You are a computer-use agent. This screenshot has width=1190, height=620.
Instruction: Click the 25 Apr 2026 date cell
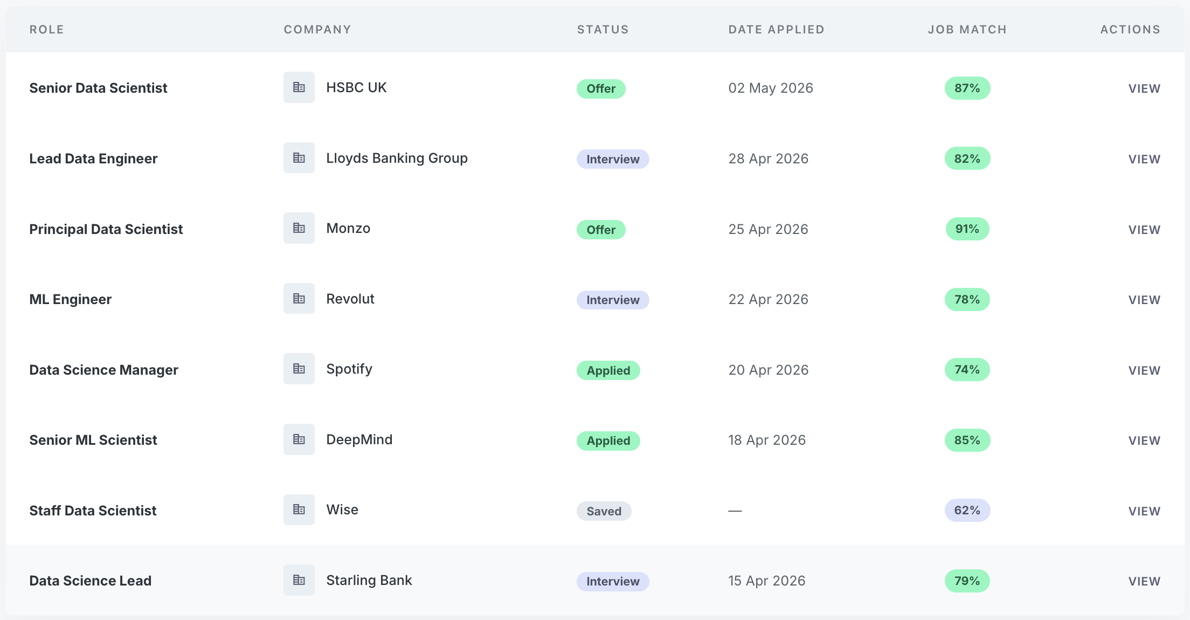(x=769, y=229)
